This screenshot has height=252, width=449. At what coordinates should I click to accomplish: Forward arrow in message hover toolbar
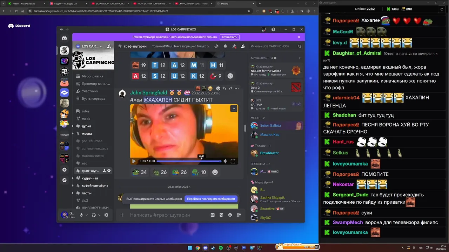[230, 89]
